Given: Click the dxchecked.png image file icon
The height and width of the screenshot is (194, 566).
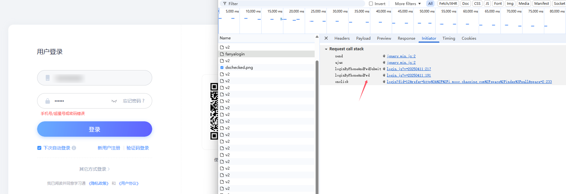Looking at the screenshot, I should click(x=222, y=68).
